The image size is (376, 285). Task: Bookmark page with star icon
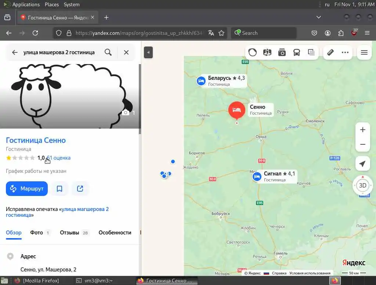[x=221, y=33]
